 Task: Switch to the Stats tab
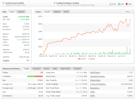point(12,12)
